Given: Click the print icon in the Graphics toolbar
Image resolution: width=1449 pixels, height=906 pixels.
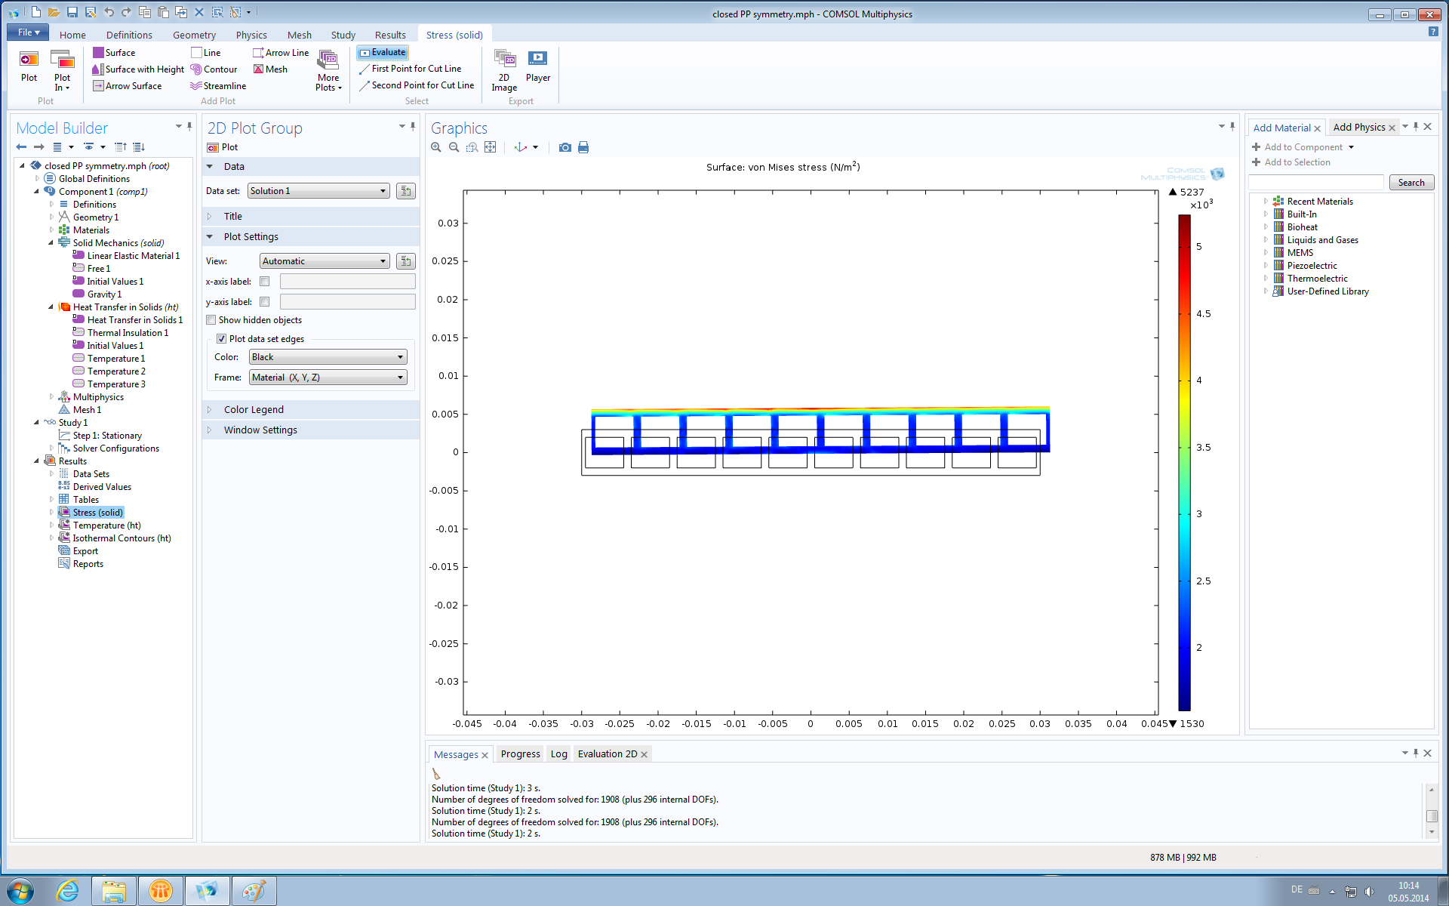Looking at the screenshot, I should [x=583, y=147].
